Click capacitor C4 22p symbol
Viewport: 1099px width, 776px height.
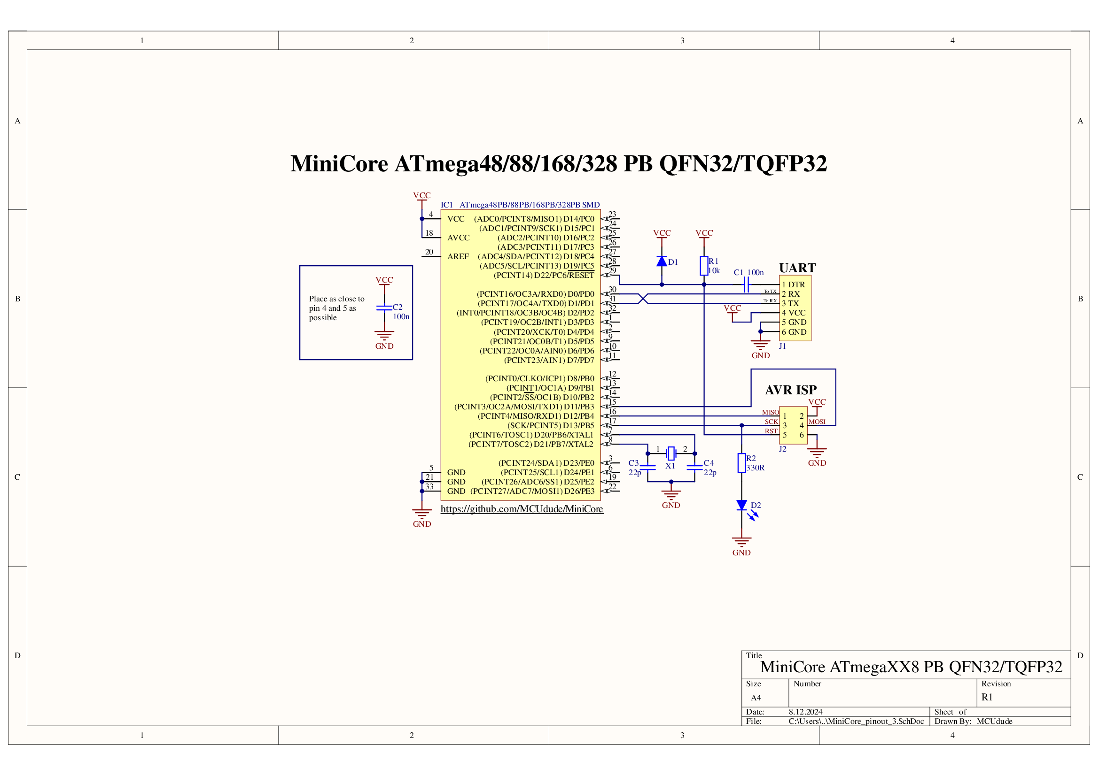(694, 468)
